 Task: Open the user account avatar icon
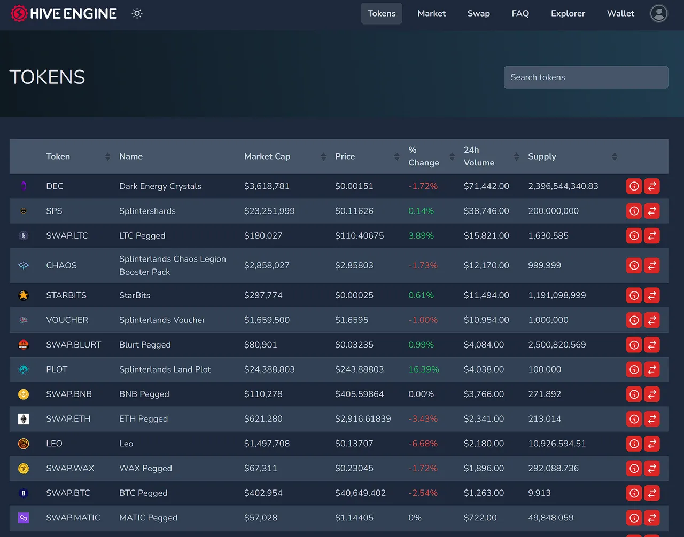coord(659,13)
